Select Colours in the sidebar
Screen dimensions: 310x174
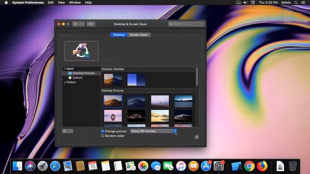[x=76, y=78]
